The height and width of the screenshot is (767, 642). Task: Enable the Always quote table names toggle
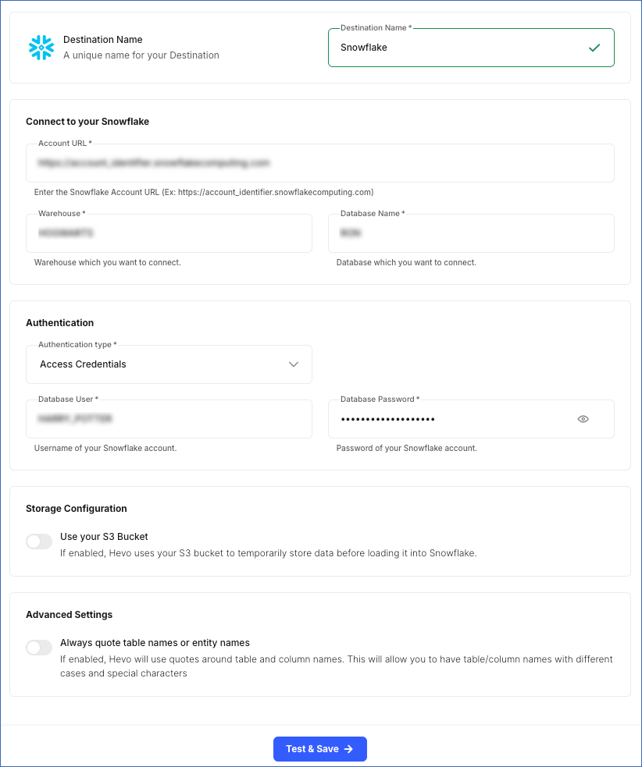39,648
